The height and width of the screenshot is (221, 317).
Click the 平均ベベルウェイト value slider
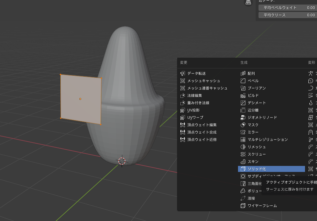point(288,8)
